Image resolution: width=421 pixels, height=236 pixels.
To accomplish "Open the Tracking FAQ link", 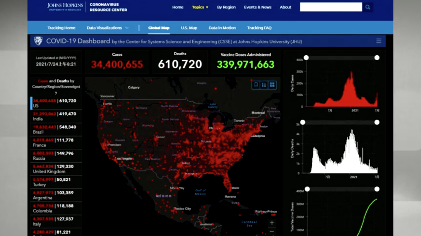I will tap(259, 28).
